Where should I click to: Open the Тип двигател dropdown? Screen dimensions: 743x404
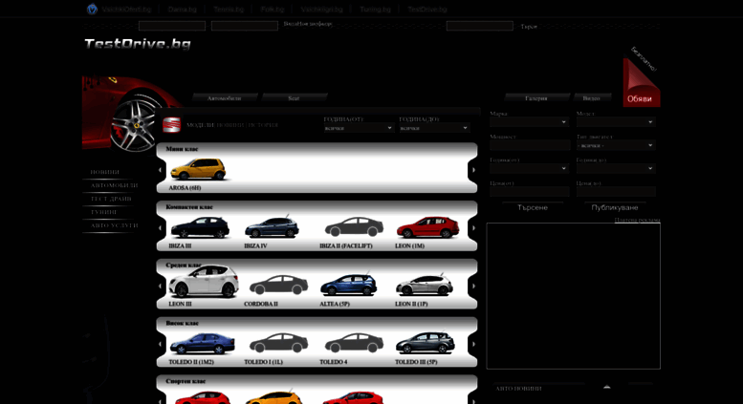pyautogui.click(x=616, y=145)
